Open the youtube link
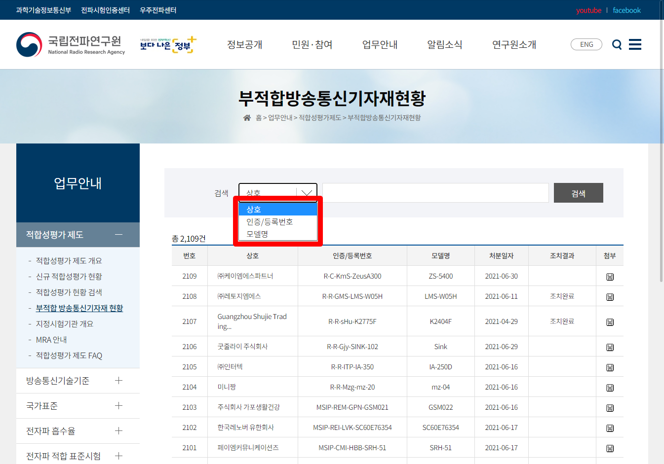The height and width of the screenshot is (464, 664). [588, 10]
